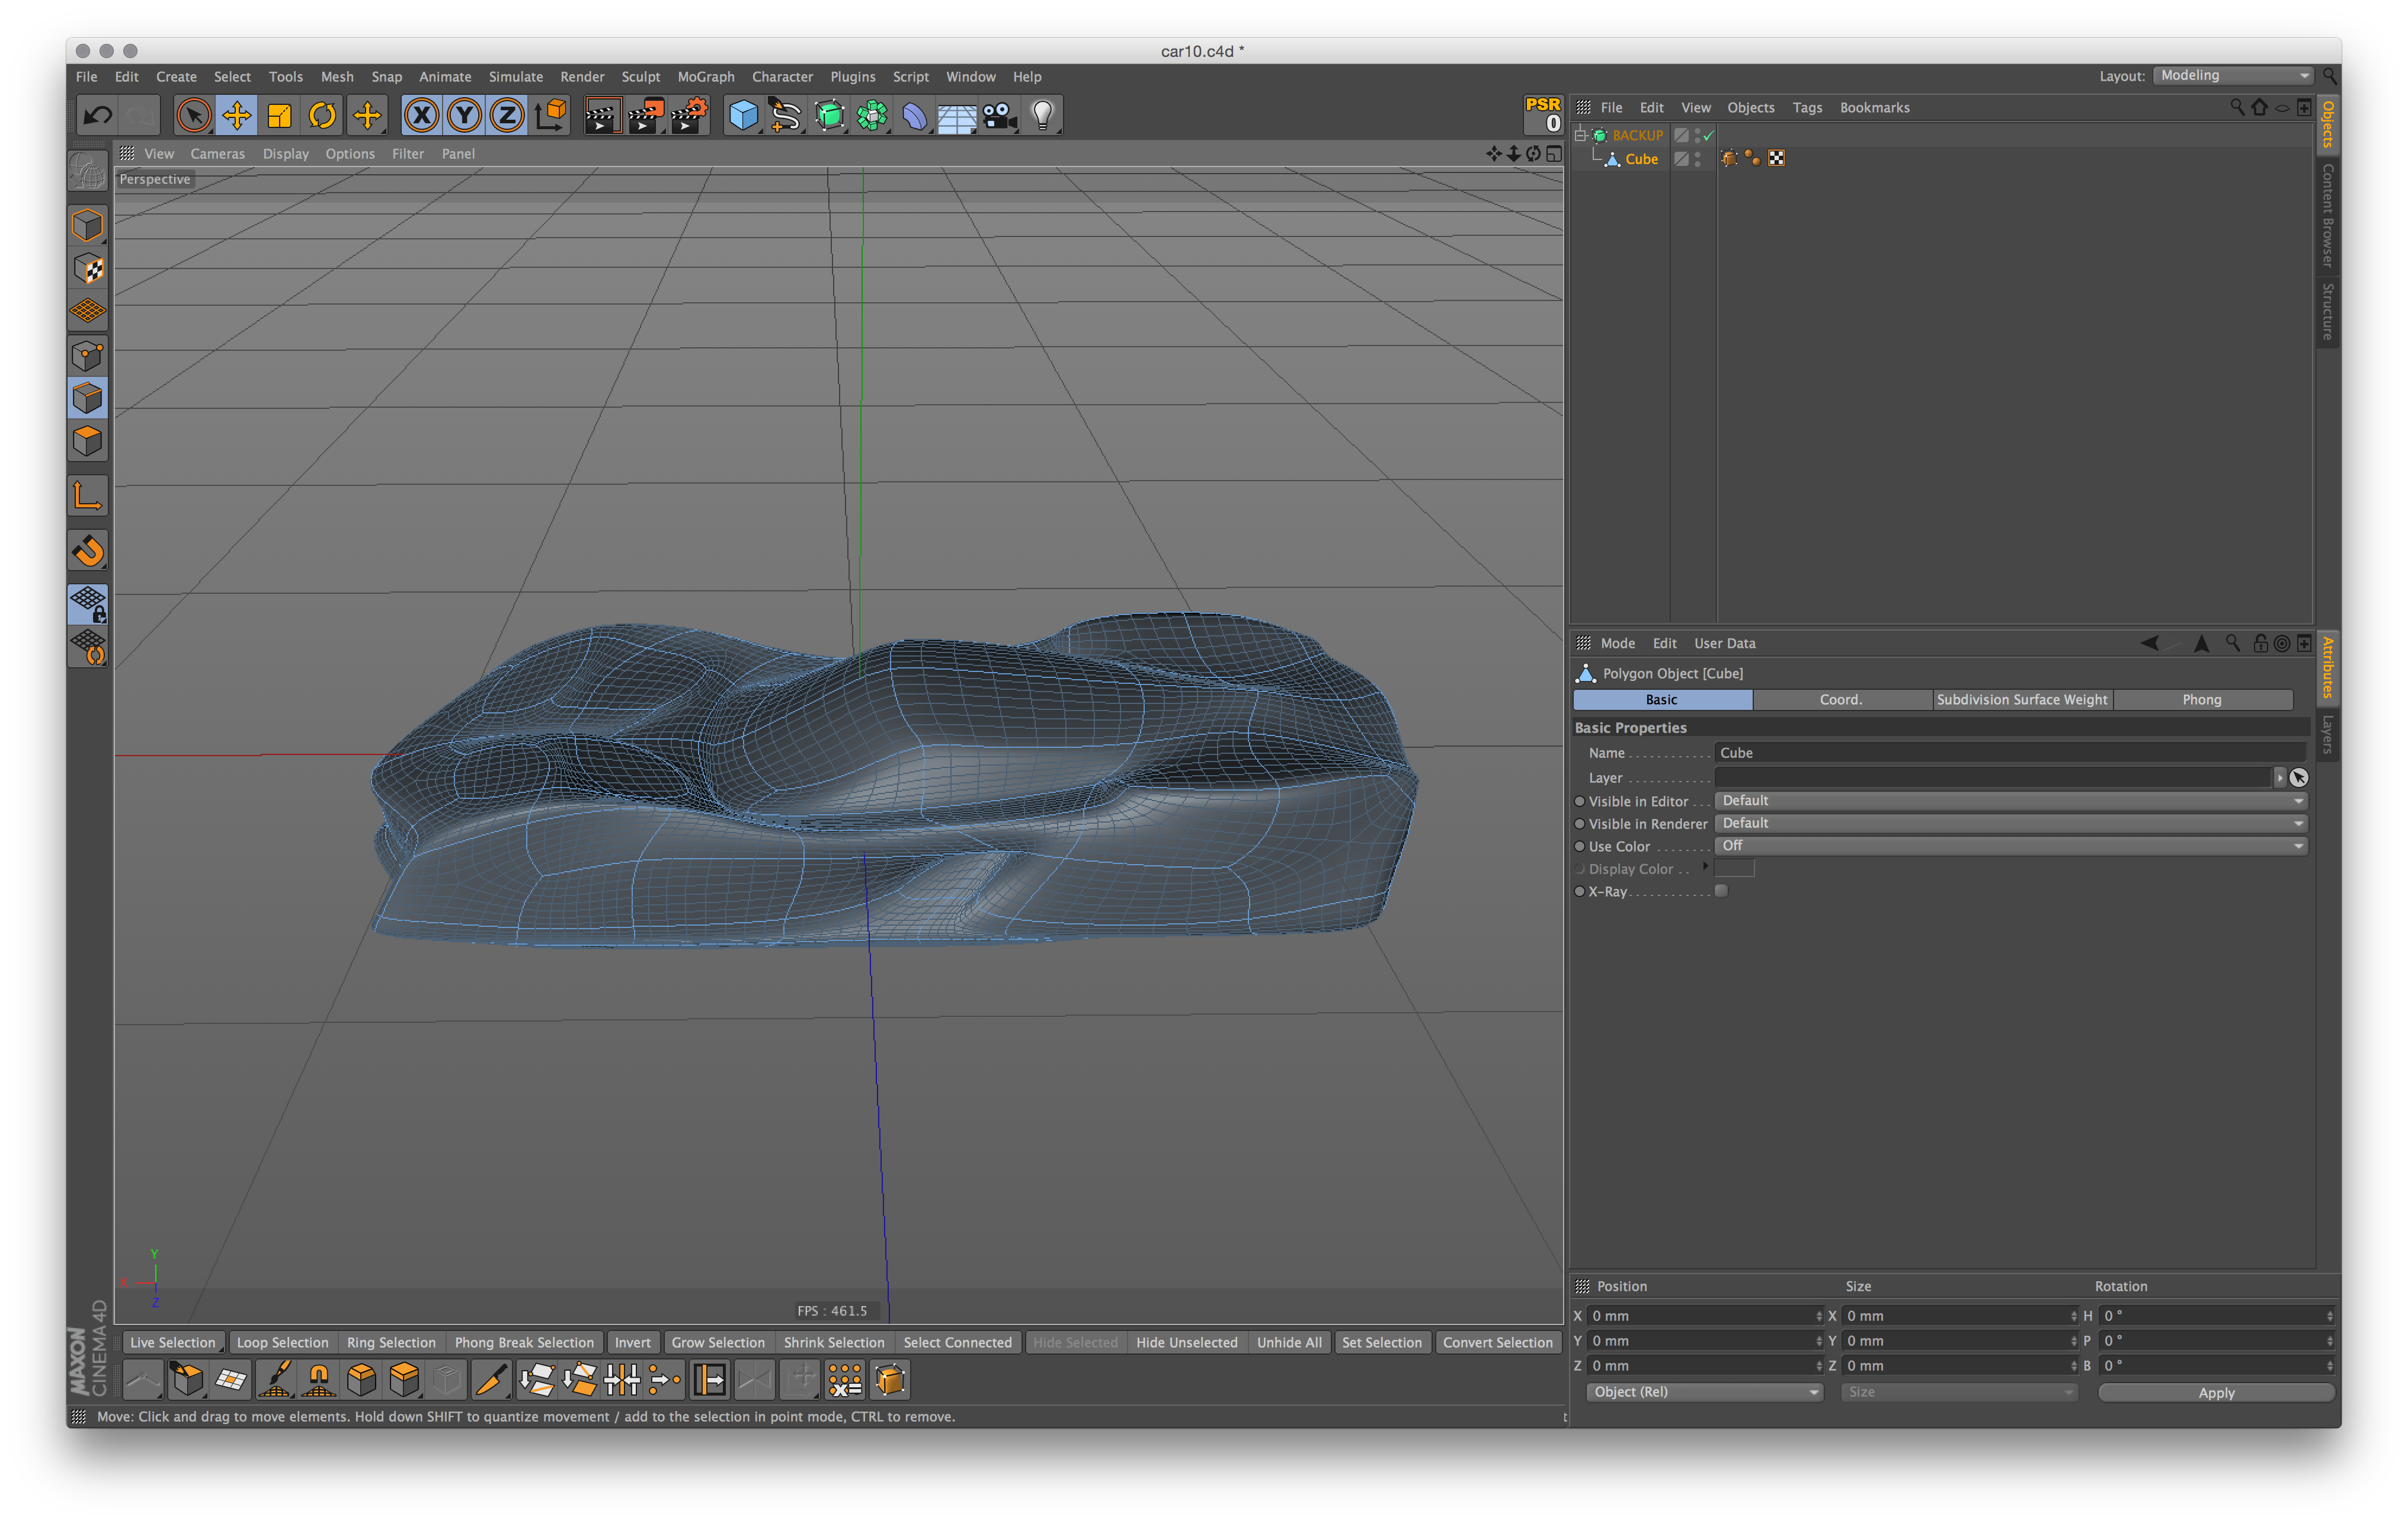Toggle coordinate system icon
This screenshot has height=1523, width=2408.
pos(550,116)
